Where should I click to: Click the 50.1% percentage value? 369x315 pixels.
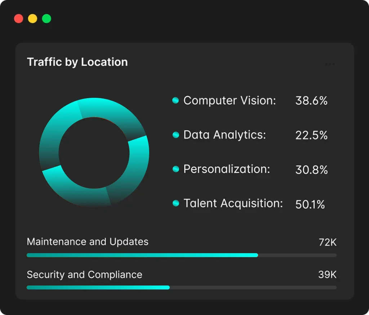click(310, 204)
